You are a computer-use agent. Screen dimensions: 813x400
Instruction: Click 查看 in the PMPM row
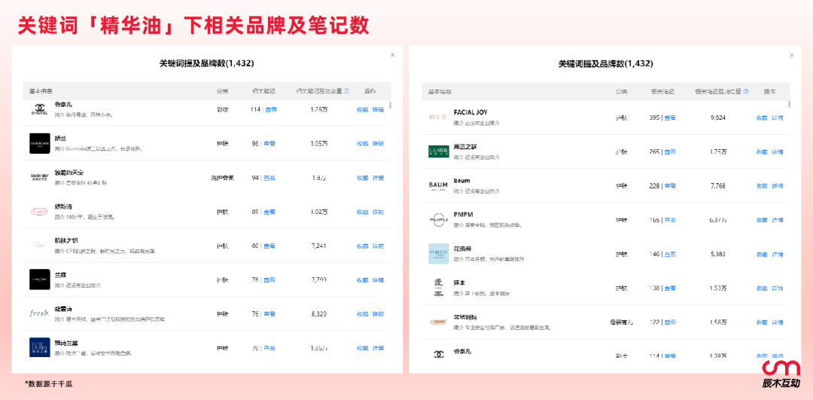(671, 220)
